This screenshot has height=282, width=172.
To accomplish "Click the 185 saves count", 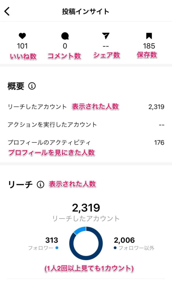I will (149, 46).
